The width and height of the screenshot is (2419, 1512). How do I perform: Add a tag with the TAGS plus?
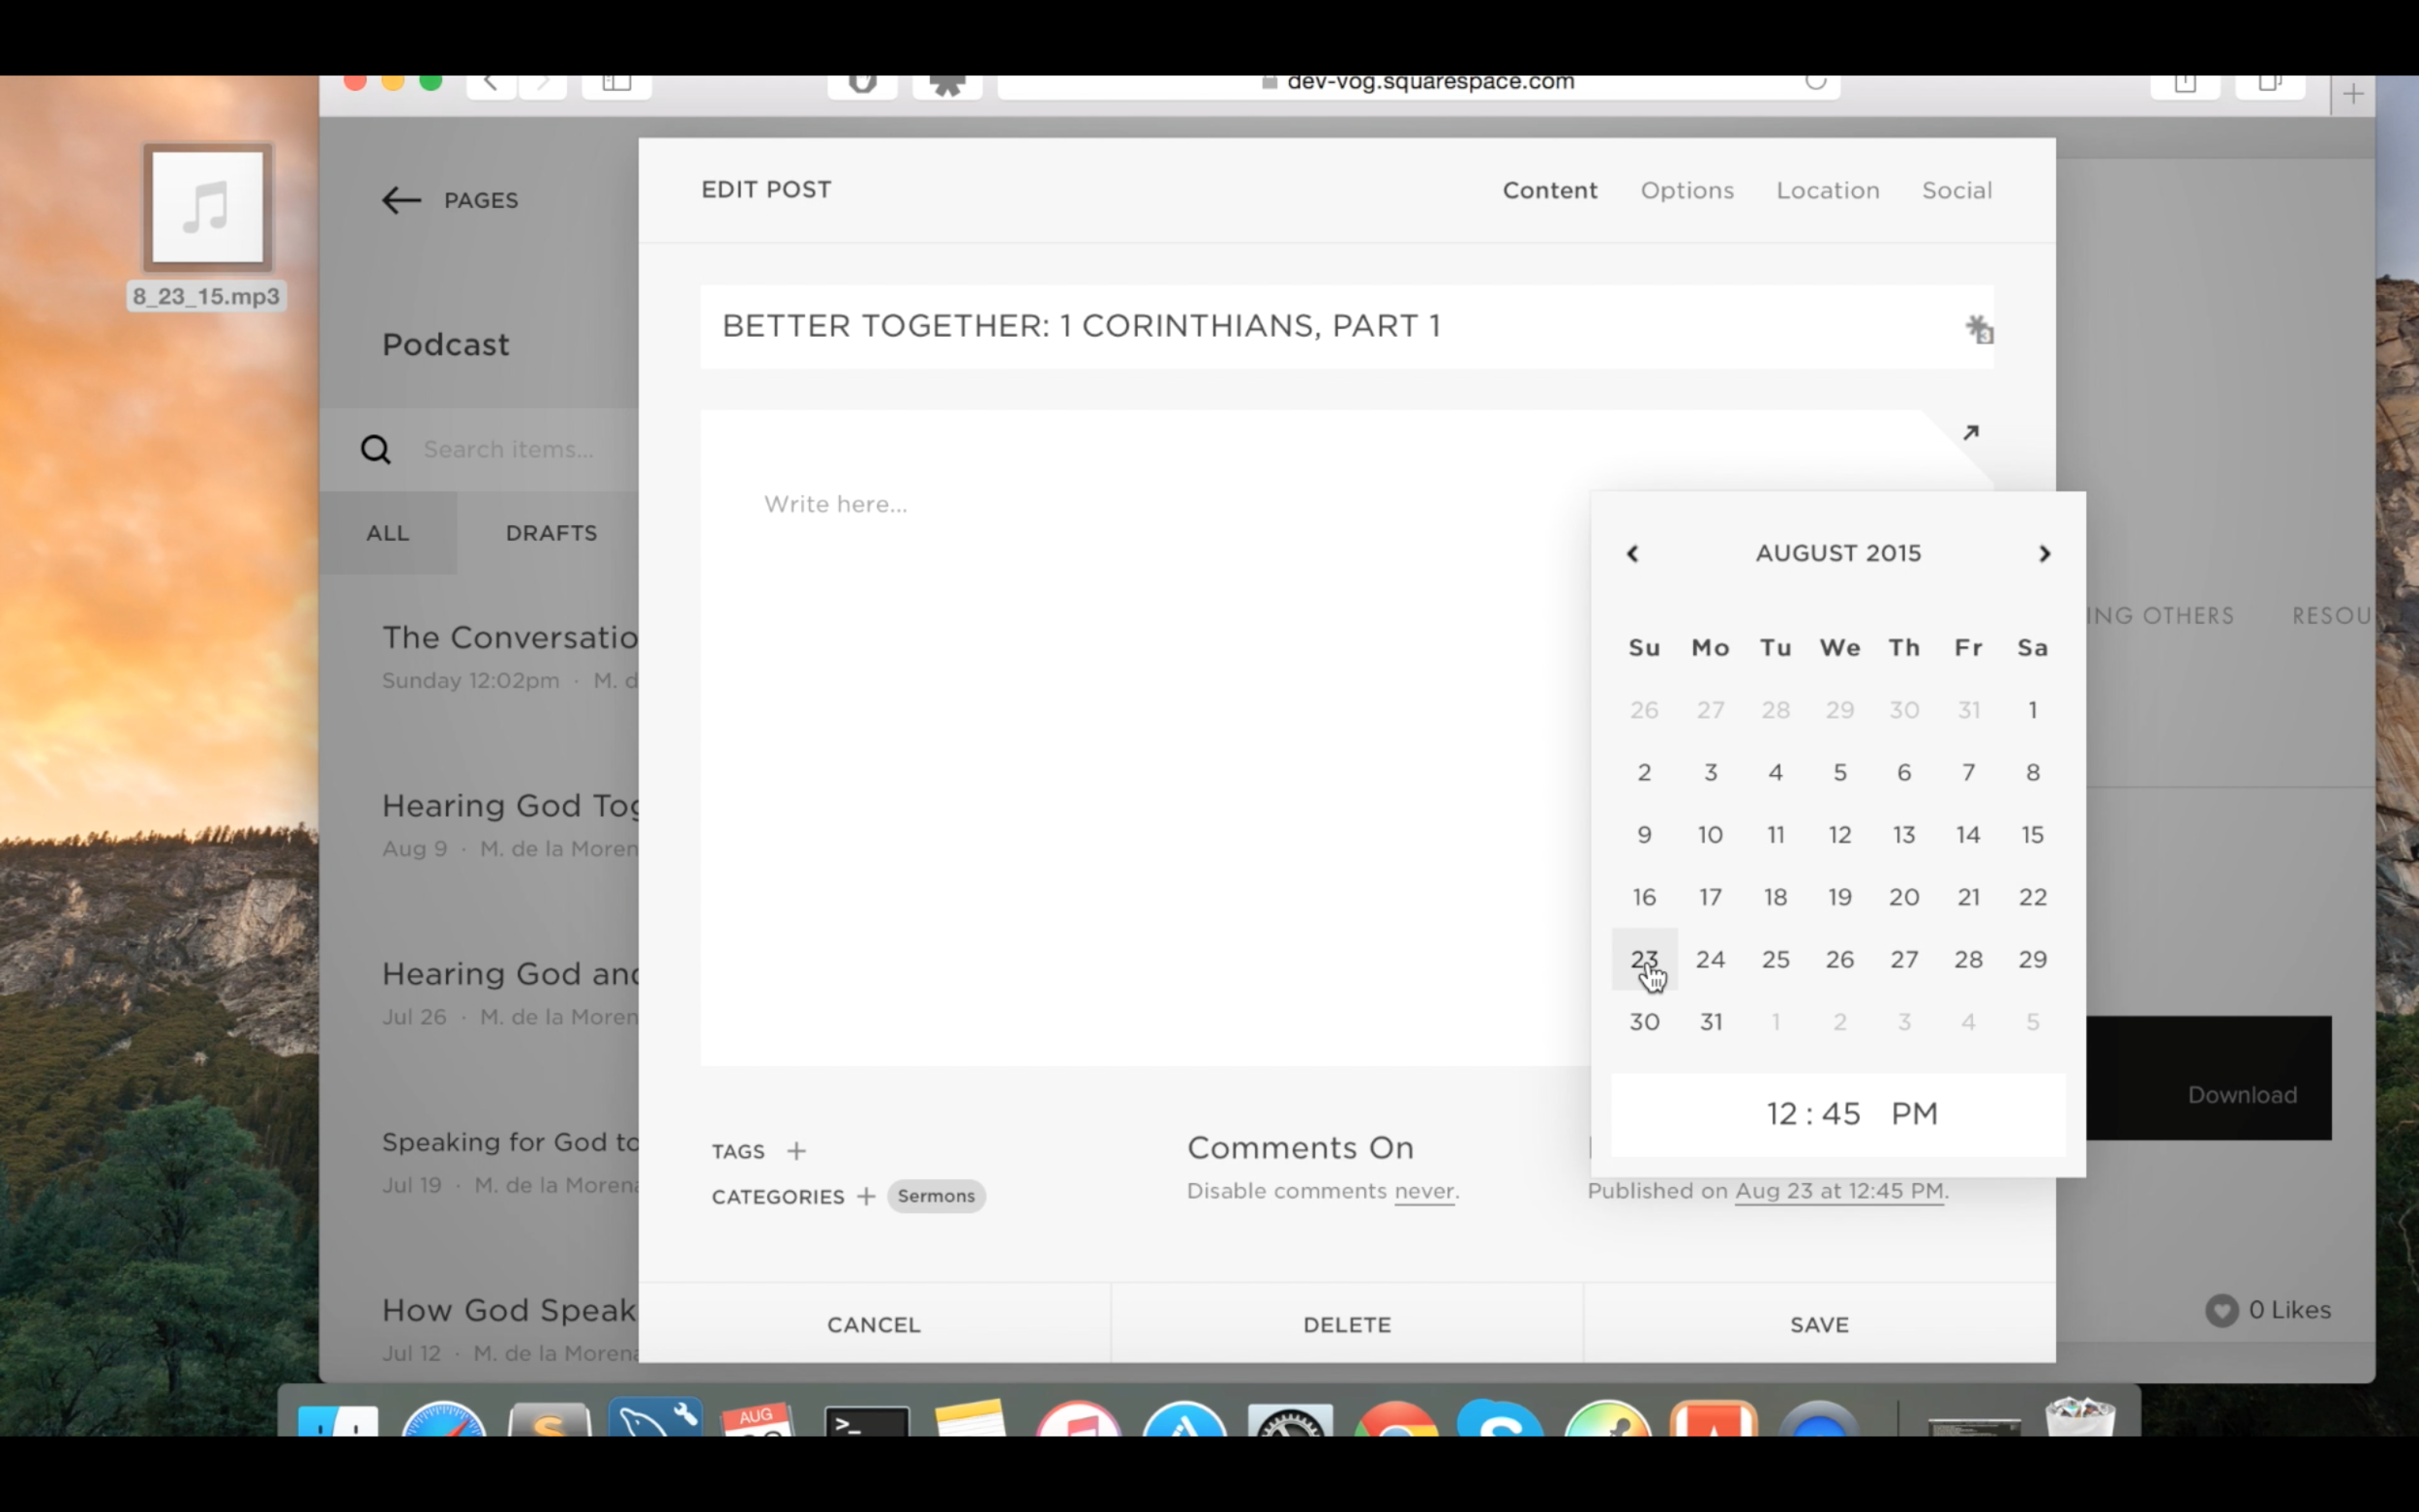click(x=796, y=1151)
